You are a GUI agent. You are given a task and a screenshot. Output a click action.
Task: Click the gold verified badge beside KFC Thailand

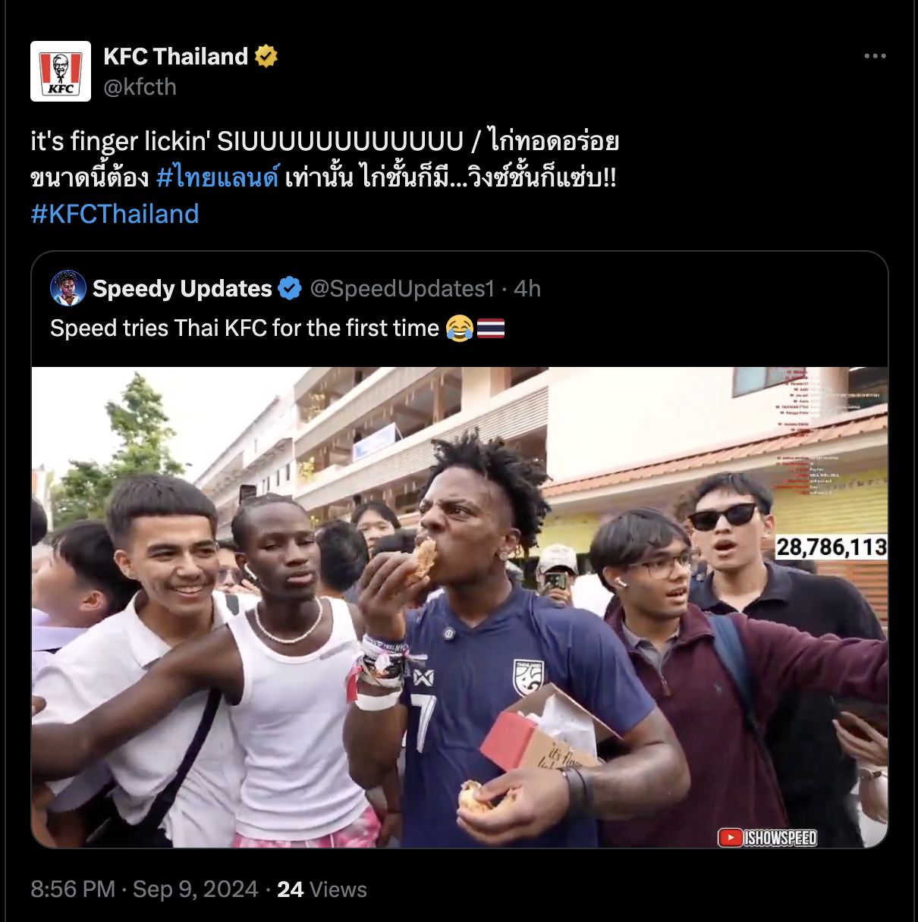[x=266, y=56]
